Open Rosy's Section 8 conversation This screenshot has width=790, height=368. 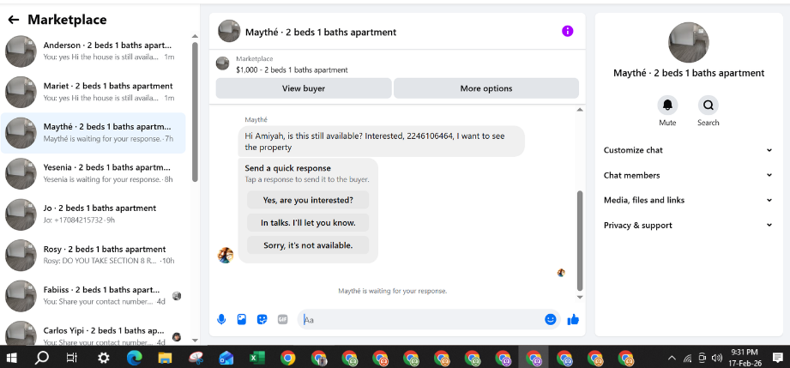pos(93,255)
